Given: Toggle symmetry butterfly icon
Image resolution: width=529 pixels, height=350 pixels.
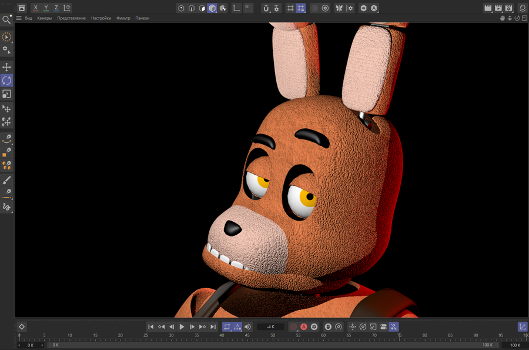Looking at the screenshot, I should pyautogui.click(x=339, y=8).
